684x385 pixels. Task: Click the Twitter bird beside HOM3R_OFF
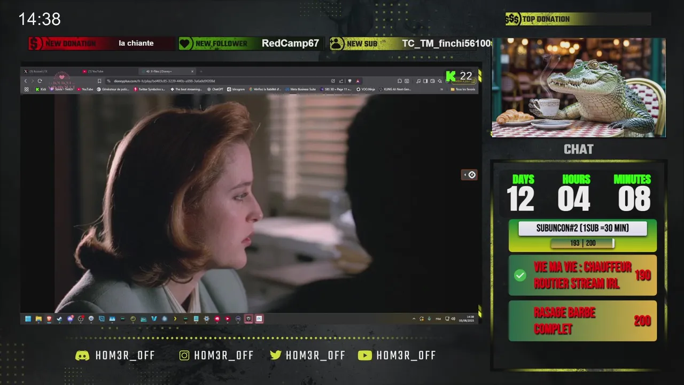pos(276,356)
